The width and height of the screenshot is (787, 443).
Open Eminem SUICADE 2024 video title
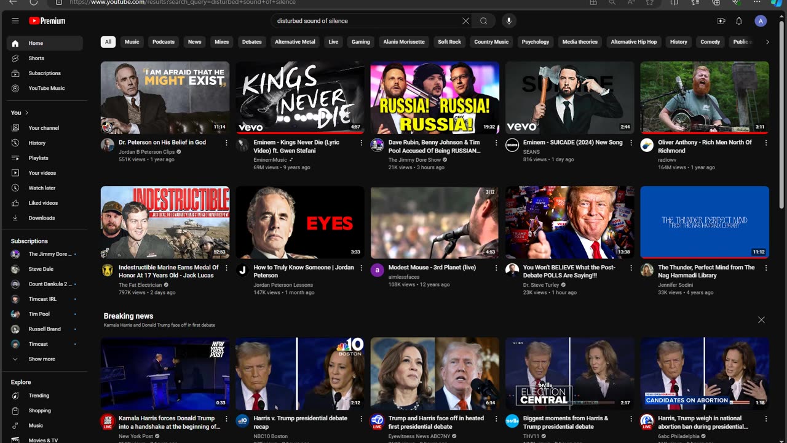pos(573,142)
